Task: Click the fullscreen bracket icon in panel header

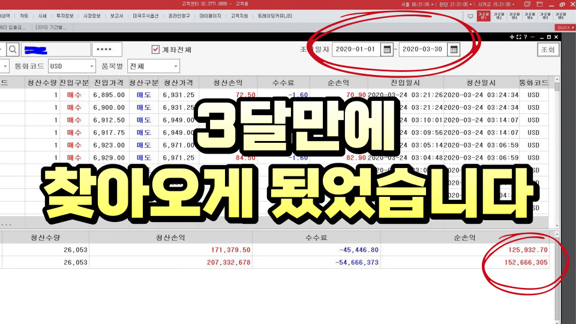Action: [518, 37]
